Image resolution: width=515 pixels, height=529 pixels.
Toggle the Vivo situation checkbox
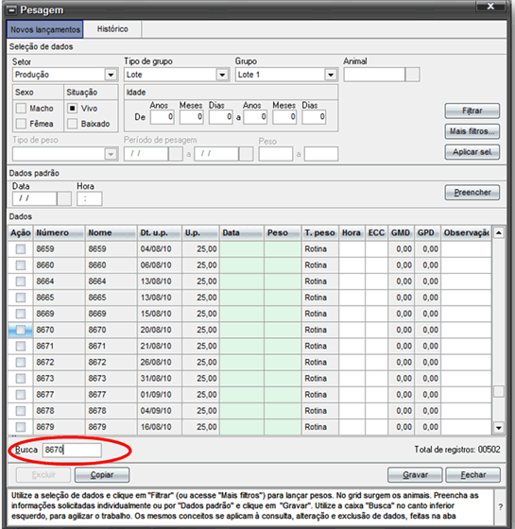(x=72, y=109)
